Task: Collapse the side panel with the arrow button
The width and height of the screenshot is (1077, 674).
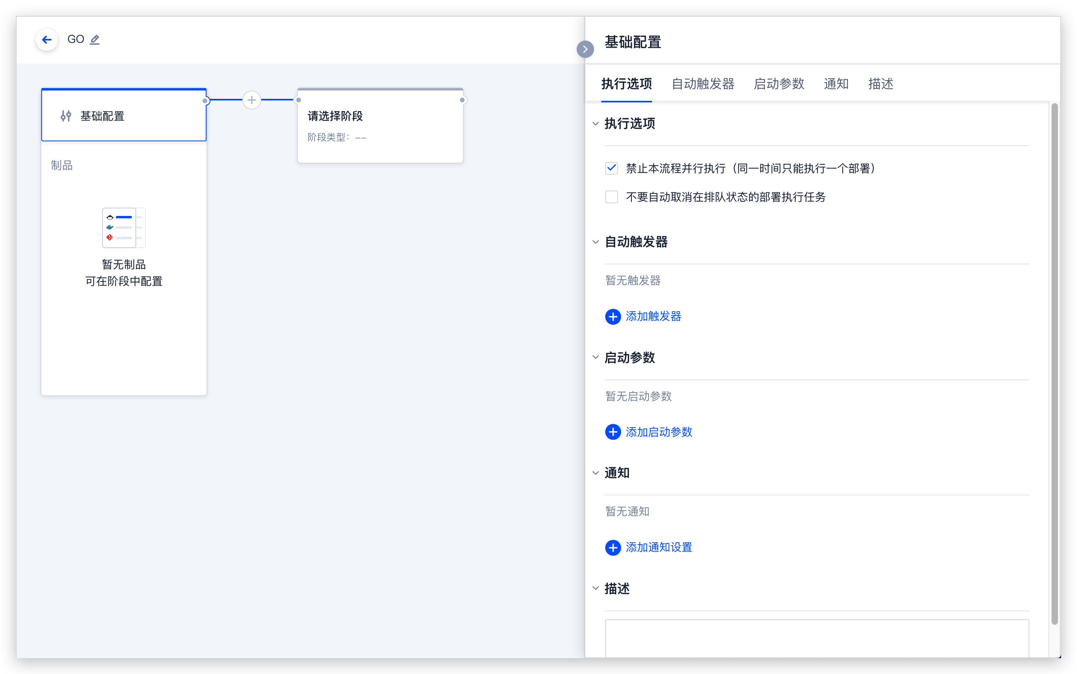Action: click(585, 49)
